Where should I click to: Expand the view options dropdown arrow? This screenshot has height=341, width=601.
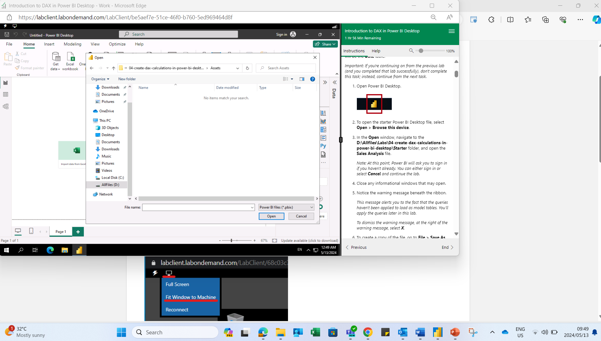pyautogui.click(x=292, y=79)
